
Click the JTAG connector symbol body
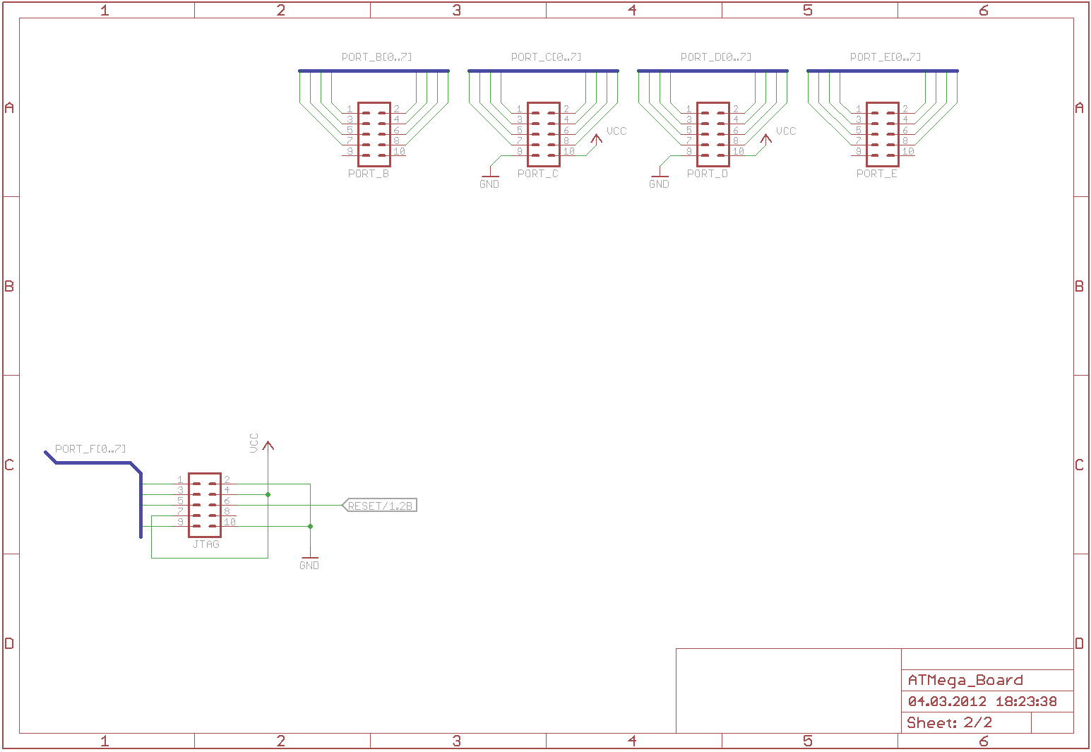205,505
